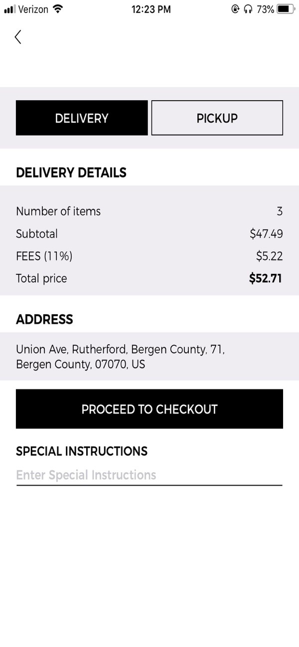299x647 pixels.
Task: Tap the Special Instructions heading
Action: [x=82, y=451]
